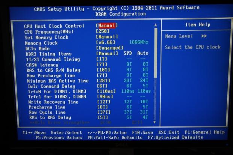Click the CPU Frequency(MHz) label

click(x=49, y=32)
